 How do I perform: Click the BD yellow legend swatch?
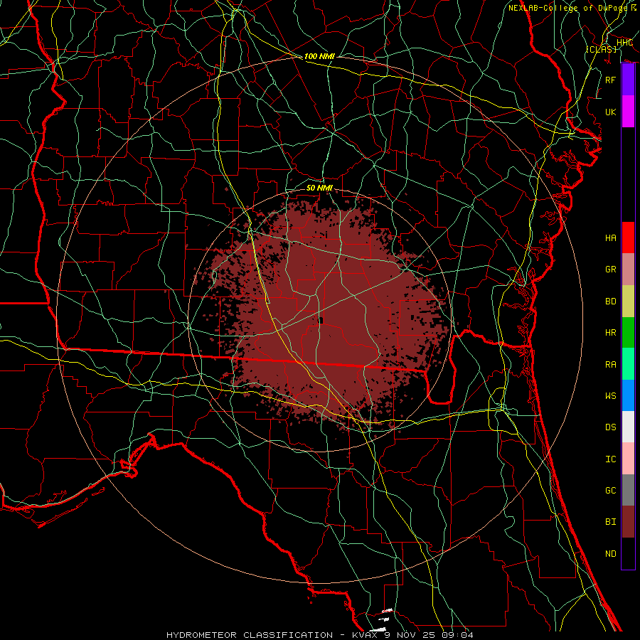[x=628, y=302]
